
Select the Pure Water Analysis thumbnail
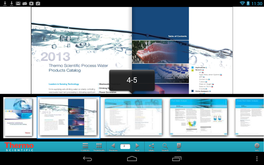coord(199,117)
